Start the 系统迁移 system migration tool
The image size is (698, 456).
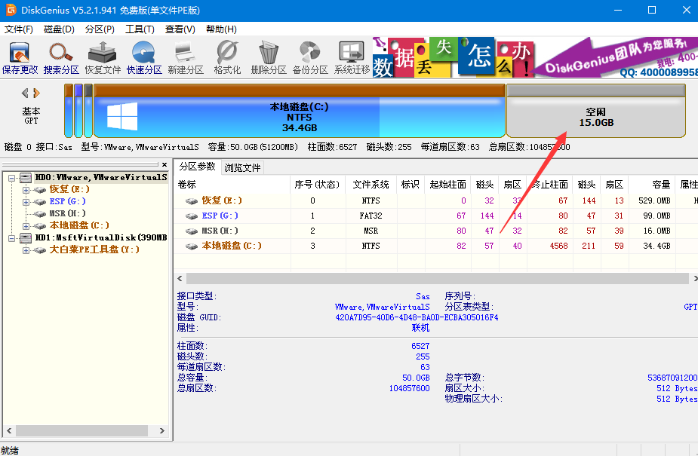tap(352, 58)
